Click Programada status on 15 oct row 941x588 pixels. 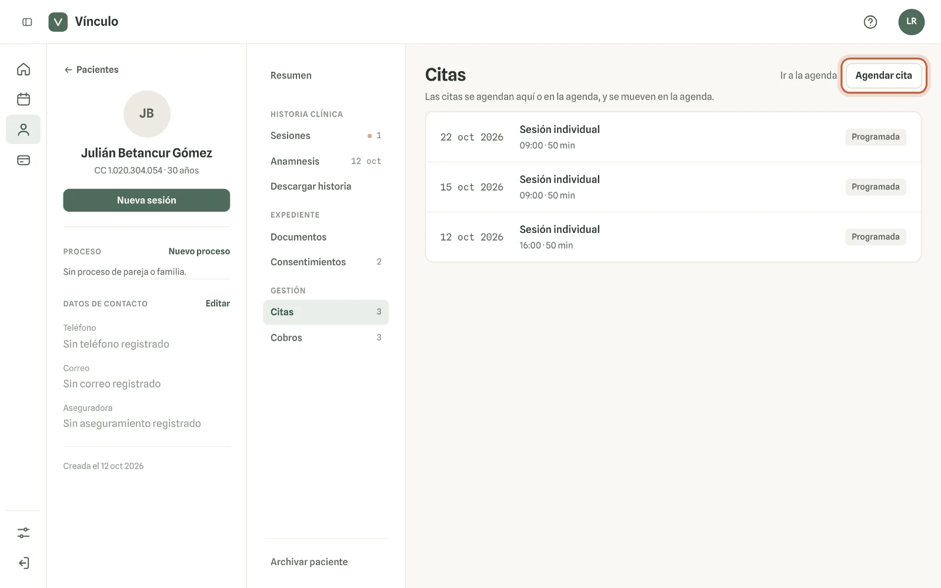tap(875, 187)
